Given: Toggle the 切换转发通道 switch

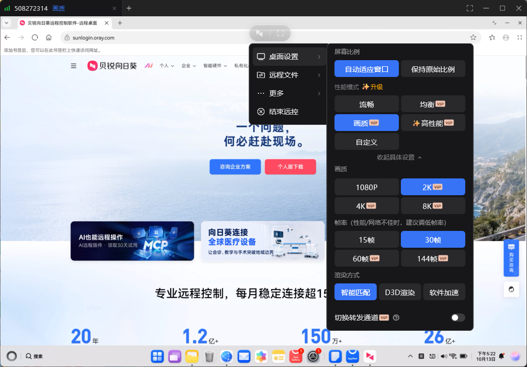Looking at the screenshot, I should tap(458, 318).
